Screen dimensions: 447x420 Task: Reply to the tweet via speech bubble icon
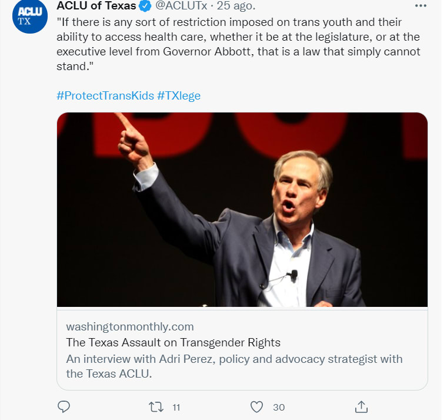click(65, 406)
